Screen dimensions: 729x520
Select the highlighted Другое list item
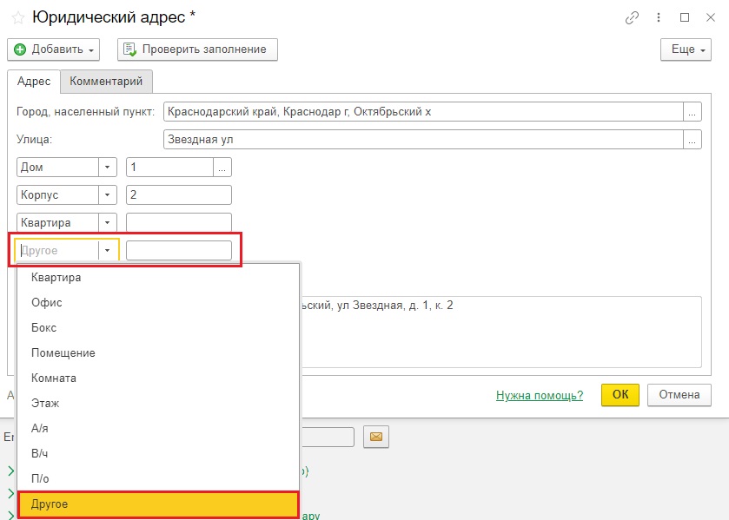[x=158, y=504]
